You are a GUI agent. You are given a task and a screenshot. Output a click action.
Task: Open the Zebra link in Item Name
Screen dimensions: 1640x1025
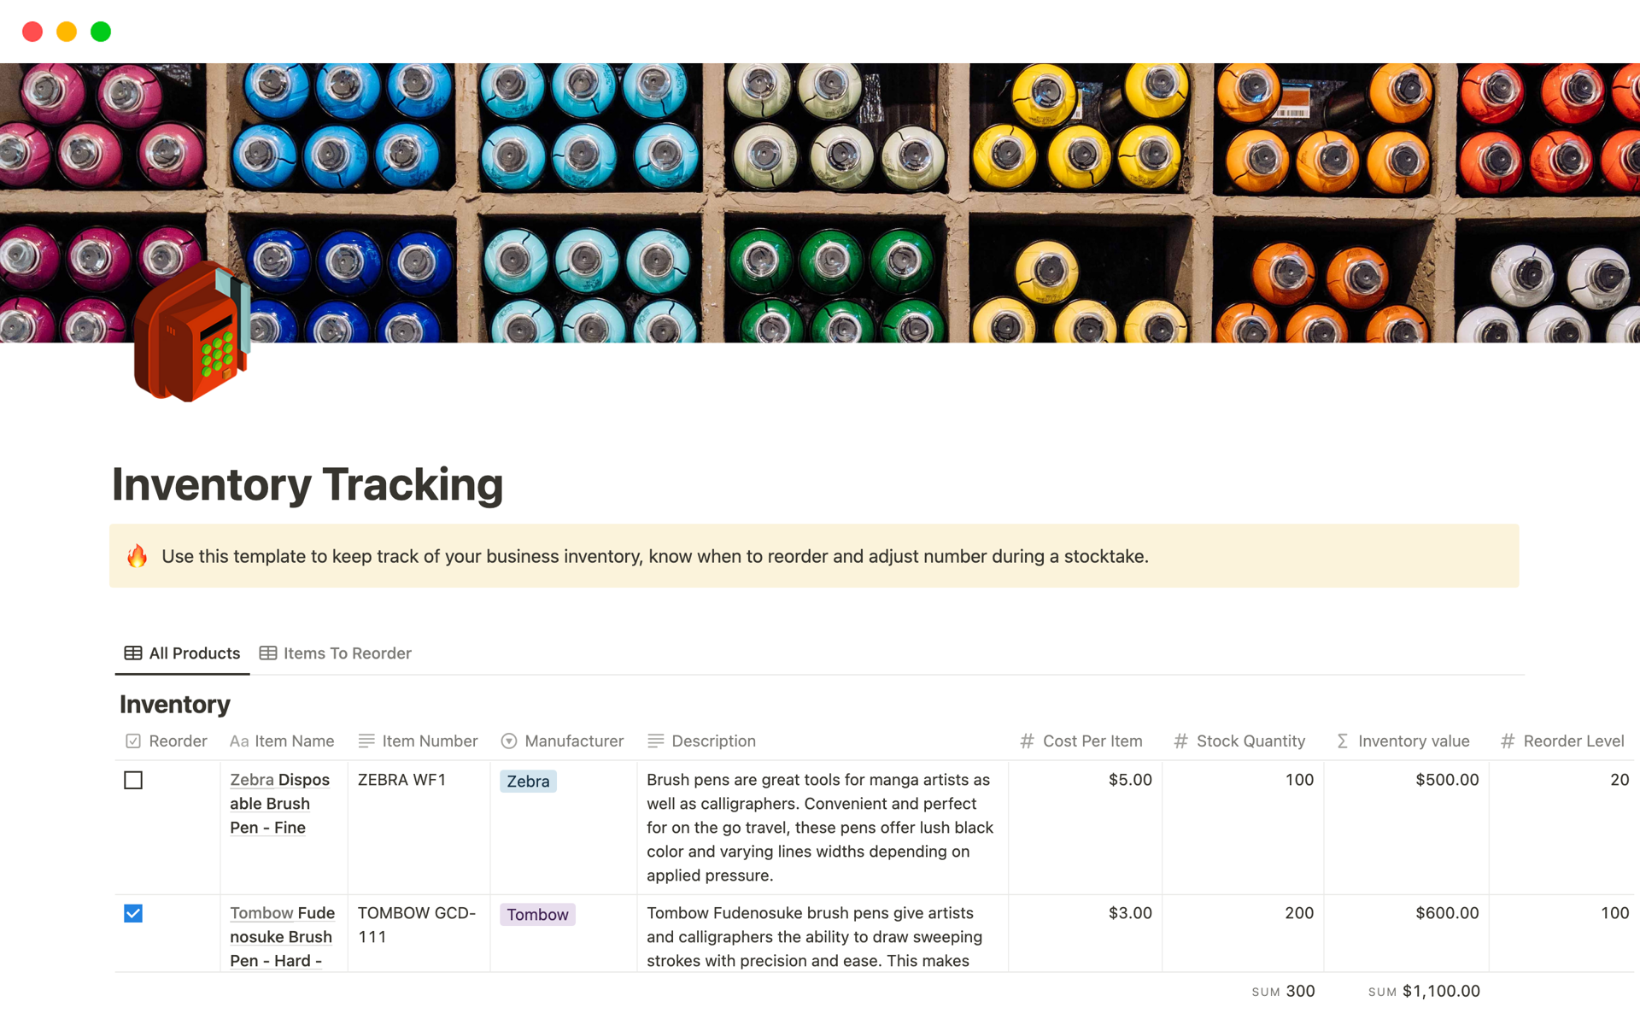[x=250, y=780]
